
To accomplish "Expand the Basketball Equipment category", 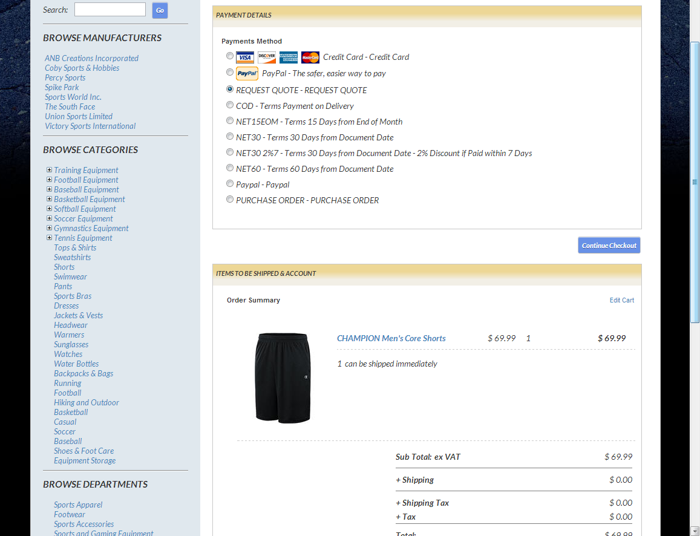I will pyautogui.click(x=49, y=198).
